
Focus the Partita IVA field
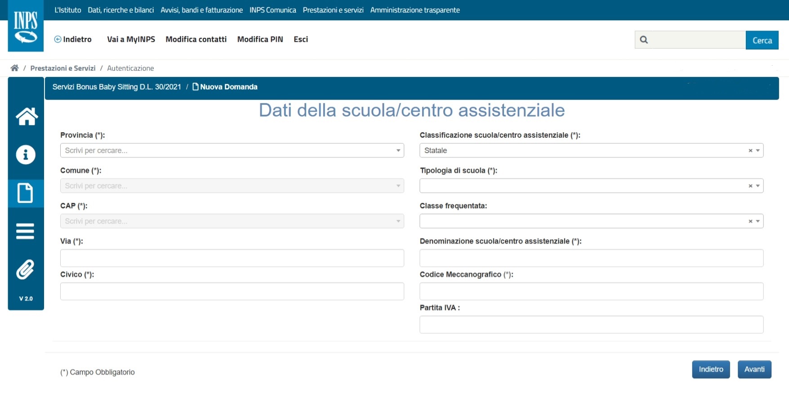[591, 325]
